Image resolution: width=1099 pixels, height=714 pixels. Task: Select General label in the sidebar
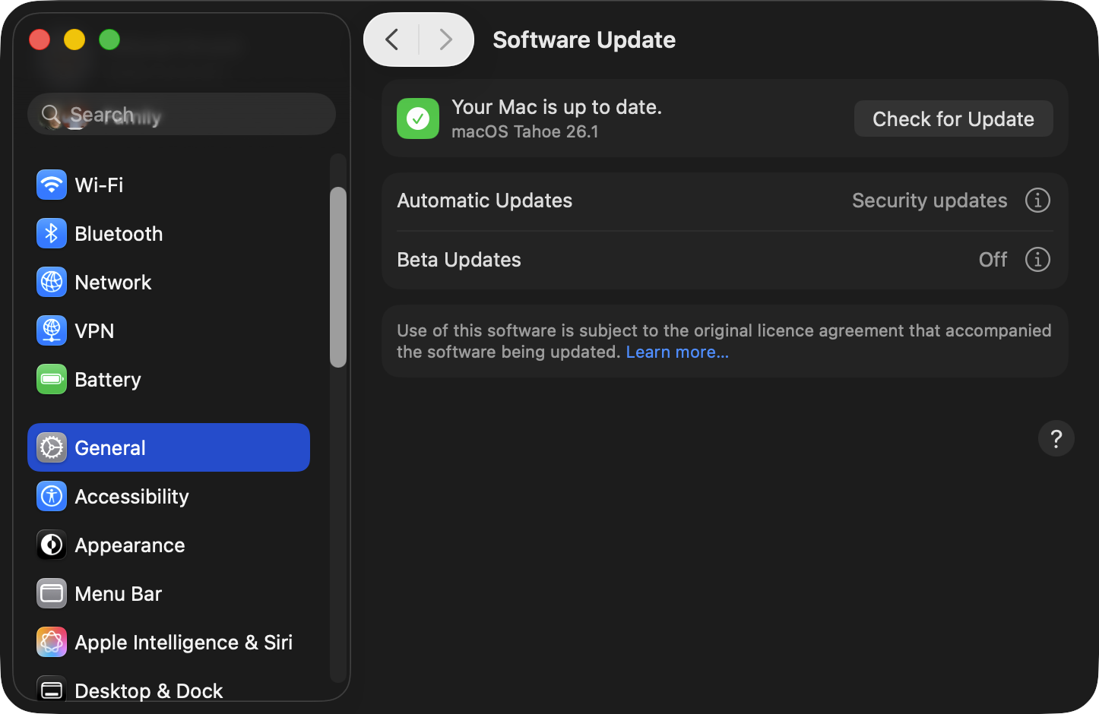pos(110,447)
